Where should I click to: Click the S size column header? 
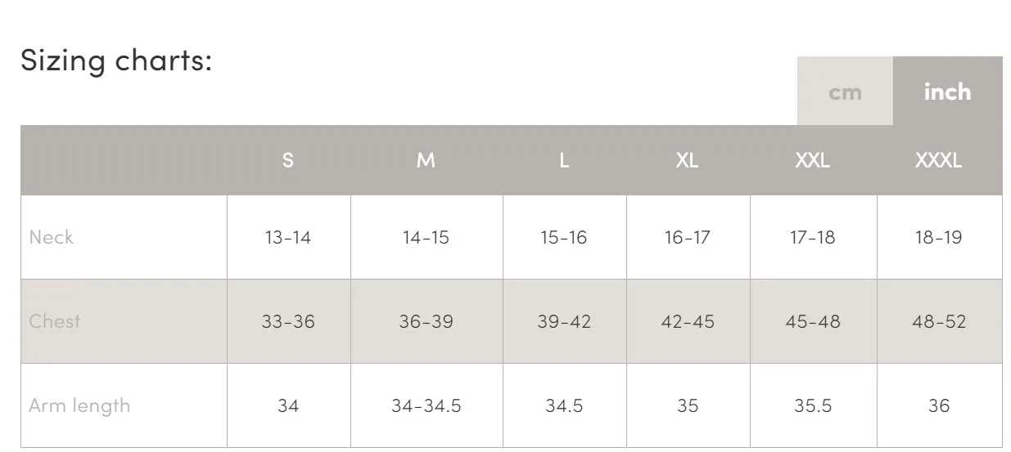coord(288,160)
